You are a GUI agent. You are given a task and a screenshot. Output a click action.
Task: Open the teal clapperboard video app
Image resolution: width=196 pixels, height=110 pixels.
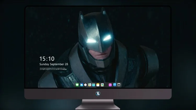(x=94, y=85)
